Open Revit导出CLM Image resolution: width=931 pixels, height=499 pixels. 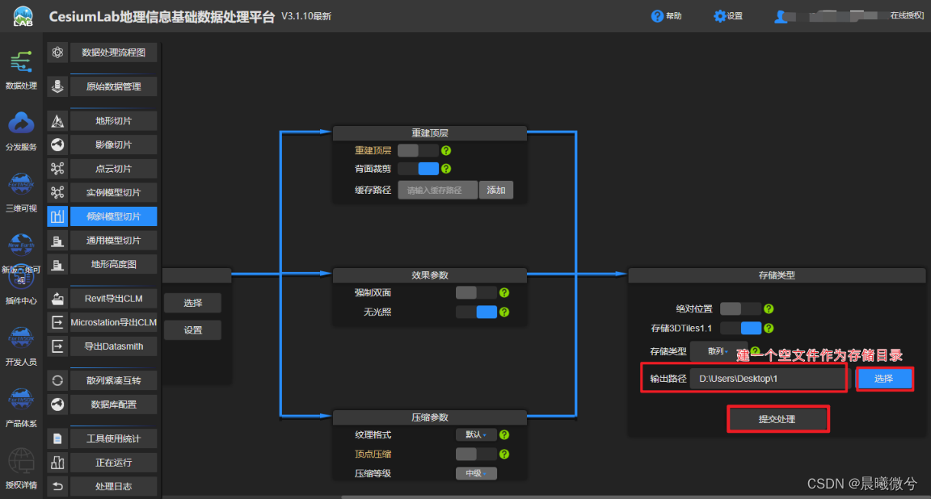pos(113,298)
